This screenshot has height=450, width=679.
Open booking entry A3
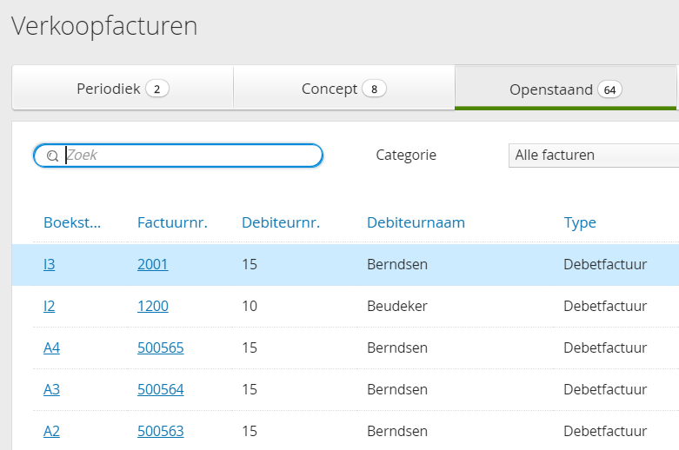point(51,389)
